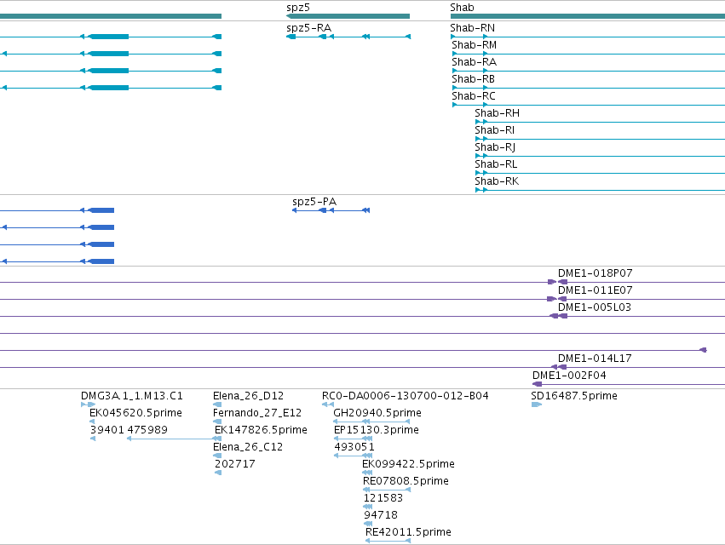This screenshot has width=725, height=545.
Task: Click the Shab-RK transcript label
Action: coord(497,181)
